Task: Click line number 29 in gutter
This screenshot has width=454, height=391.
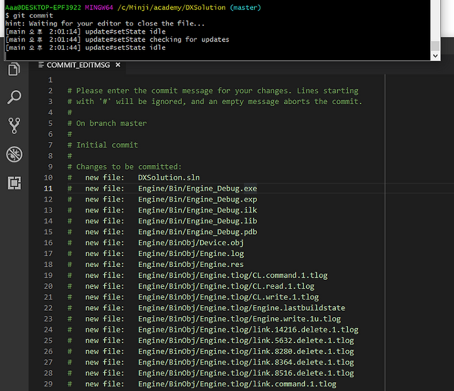Action: click(x=48, y=384)
